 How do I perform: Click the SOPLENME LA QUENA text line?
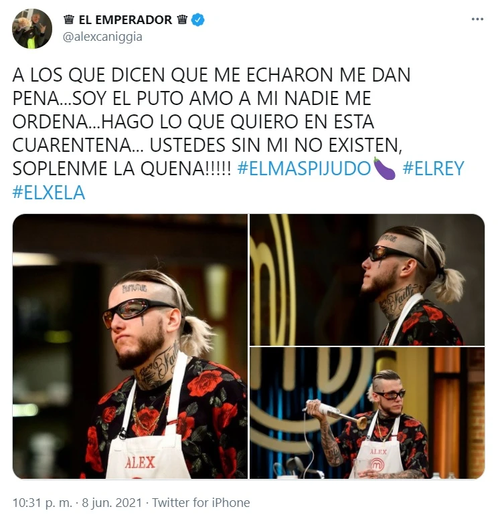pos(122,169)
